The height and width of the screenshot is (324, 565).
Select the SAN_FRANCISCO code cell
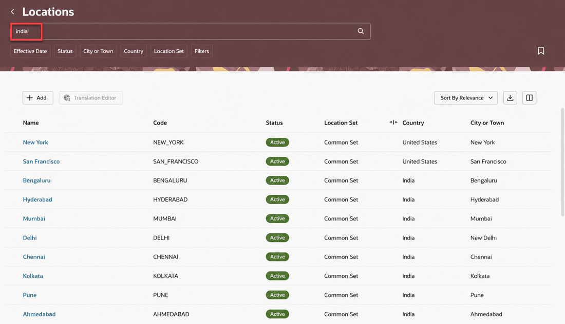[x=176, y=161]
